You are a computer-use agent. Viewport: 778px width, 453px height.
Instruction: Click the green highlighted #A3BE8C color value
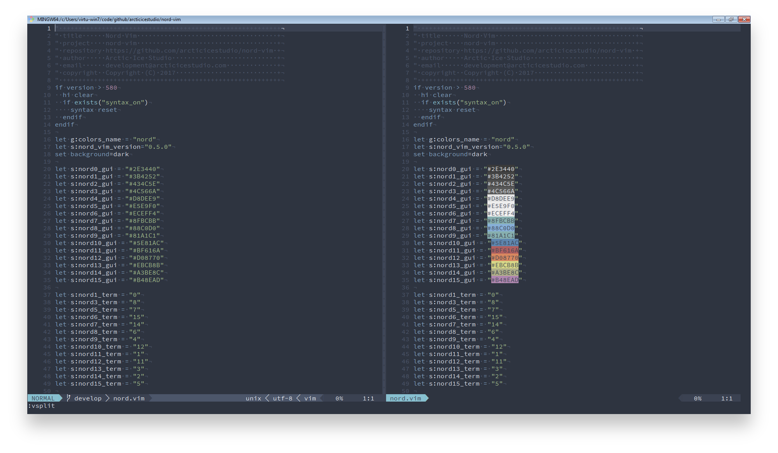505,273
